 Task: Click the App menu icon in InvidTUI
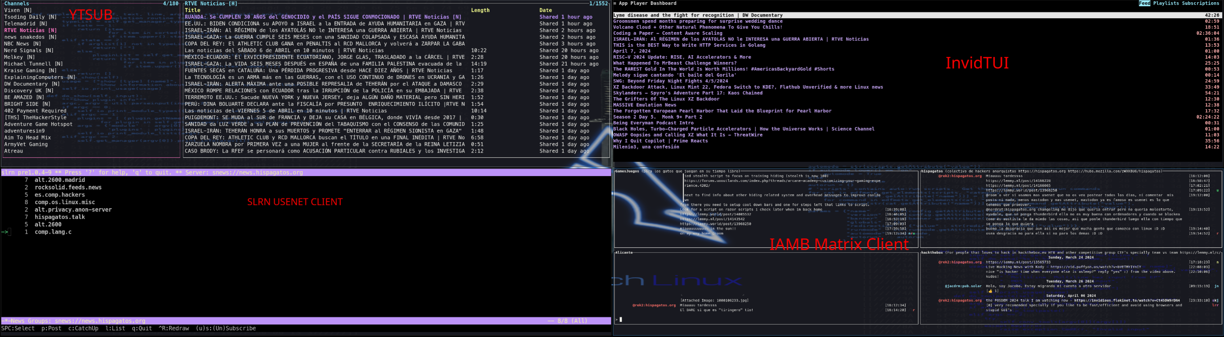[615, 3]
